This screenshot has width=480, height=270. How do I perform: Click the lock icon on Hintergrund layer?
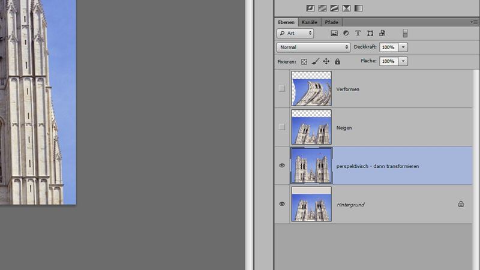[x=461, y=204]
